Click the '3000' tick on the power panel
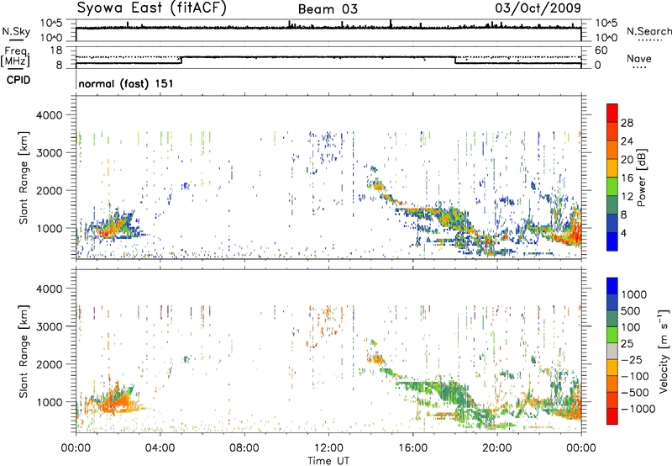This screenshot has height=466, width=672. point(50,153)
